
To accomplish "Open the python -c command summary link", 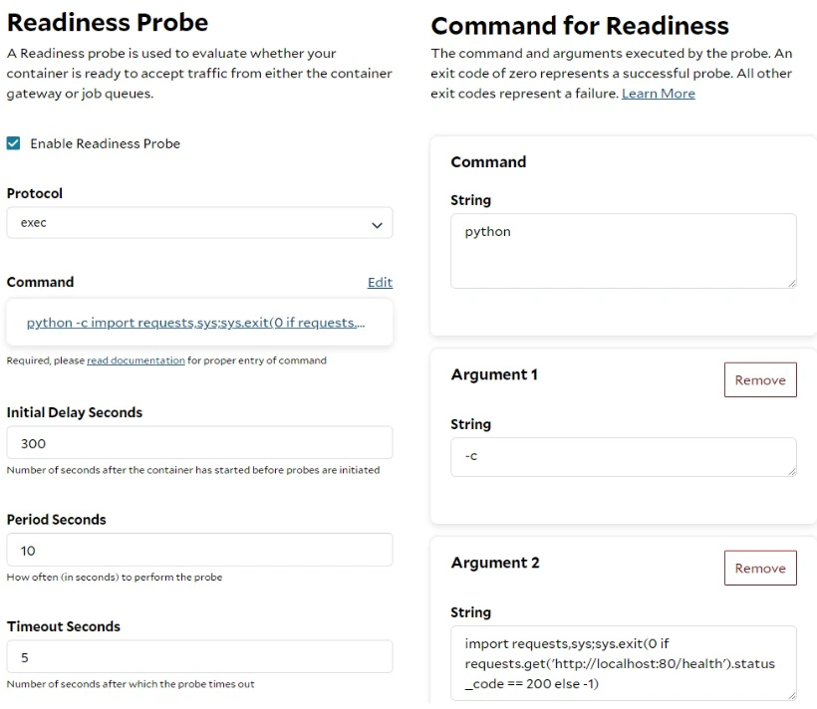I will [195, 323].
